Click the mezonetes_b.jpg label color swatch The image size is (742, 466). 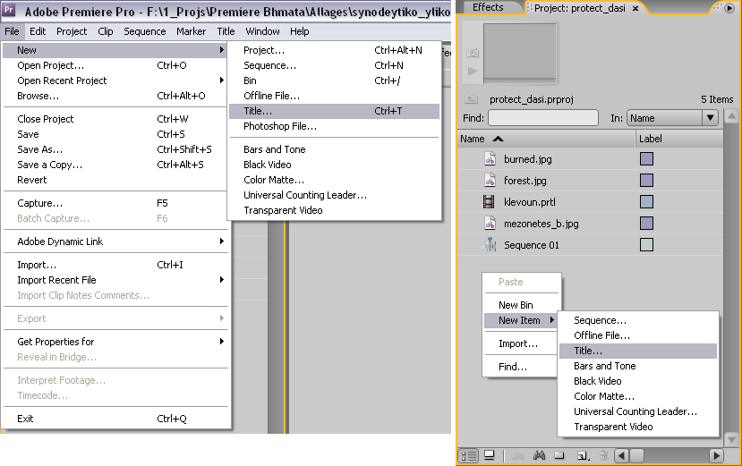(x=646, y=224)
